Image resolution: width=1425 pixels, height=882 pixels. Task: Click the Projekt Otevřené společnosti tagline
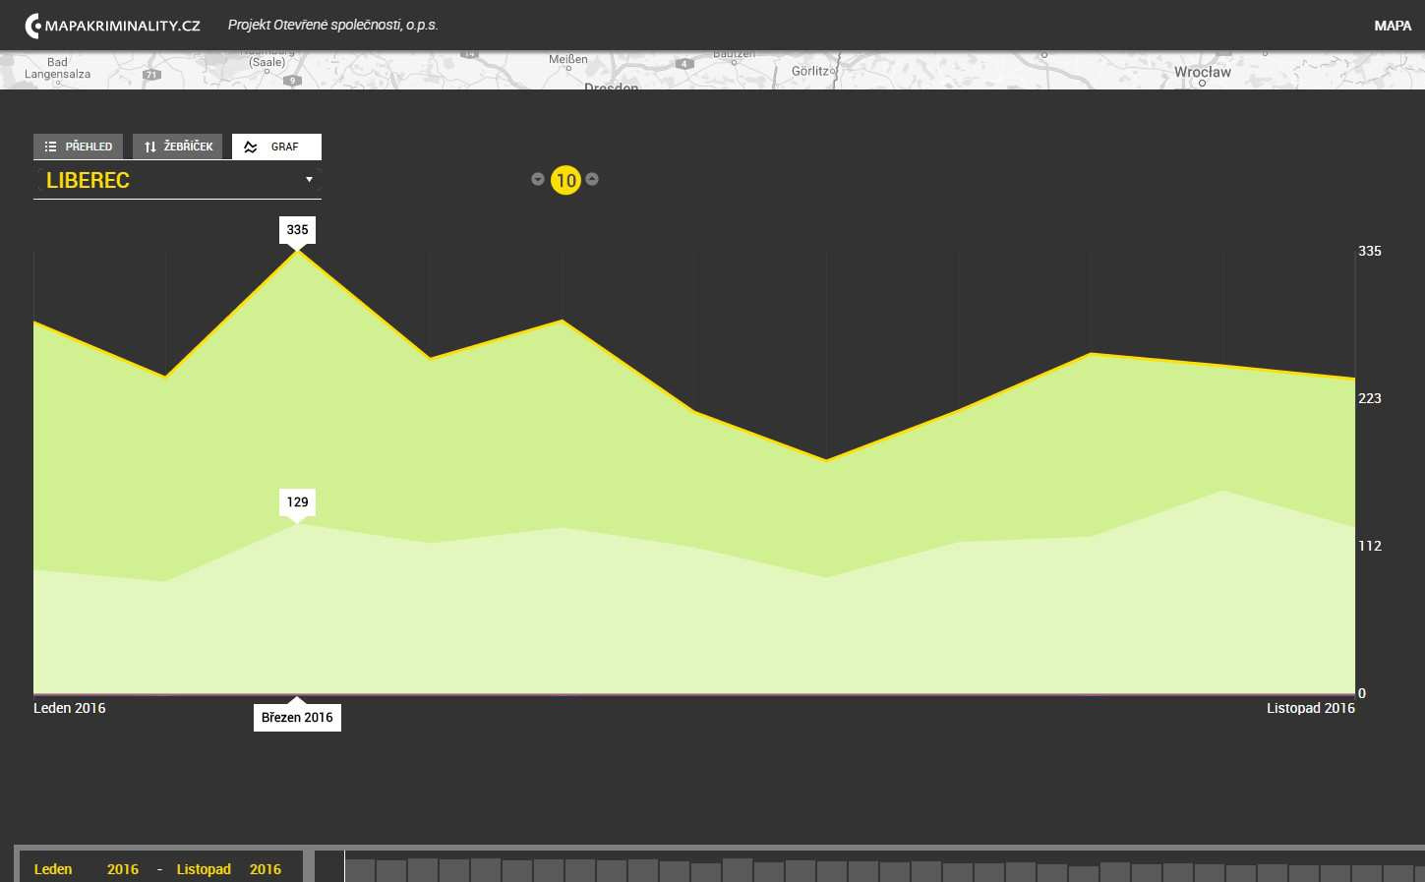[333, 25]
